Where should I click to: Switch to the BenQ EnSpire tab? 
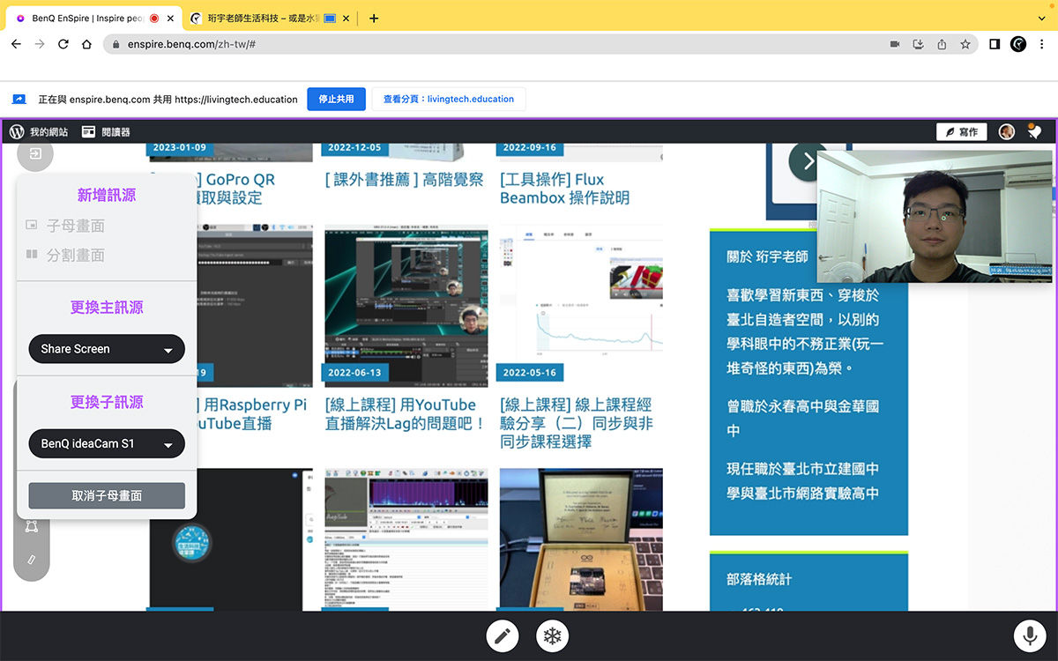(x=93, y=18)
